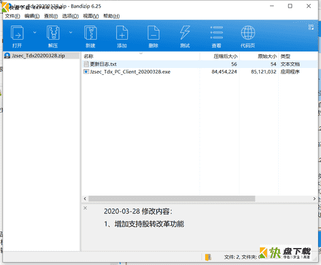Click the Delete (删除) toolbar icon
321x265 pixels.
tap(154, 33)
